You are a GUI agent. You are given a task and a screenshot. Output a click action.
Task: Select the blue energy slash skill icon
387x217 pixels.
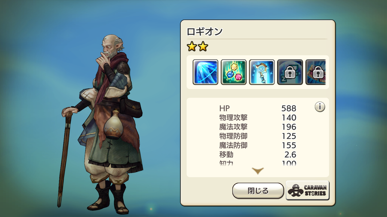(205, 72)
